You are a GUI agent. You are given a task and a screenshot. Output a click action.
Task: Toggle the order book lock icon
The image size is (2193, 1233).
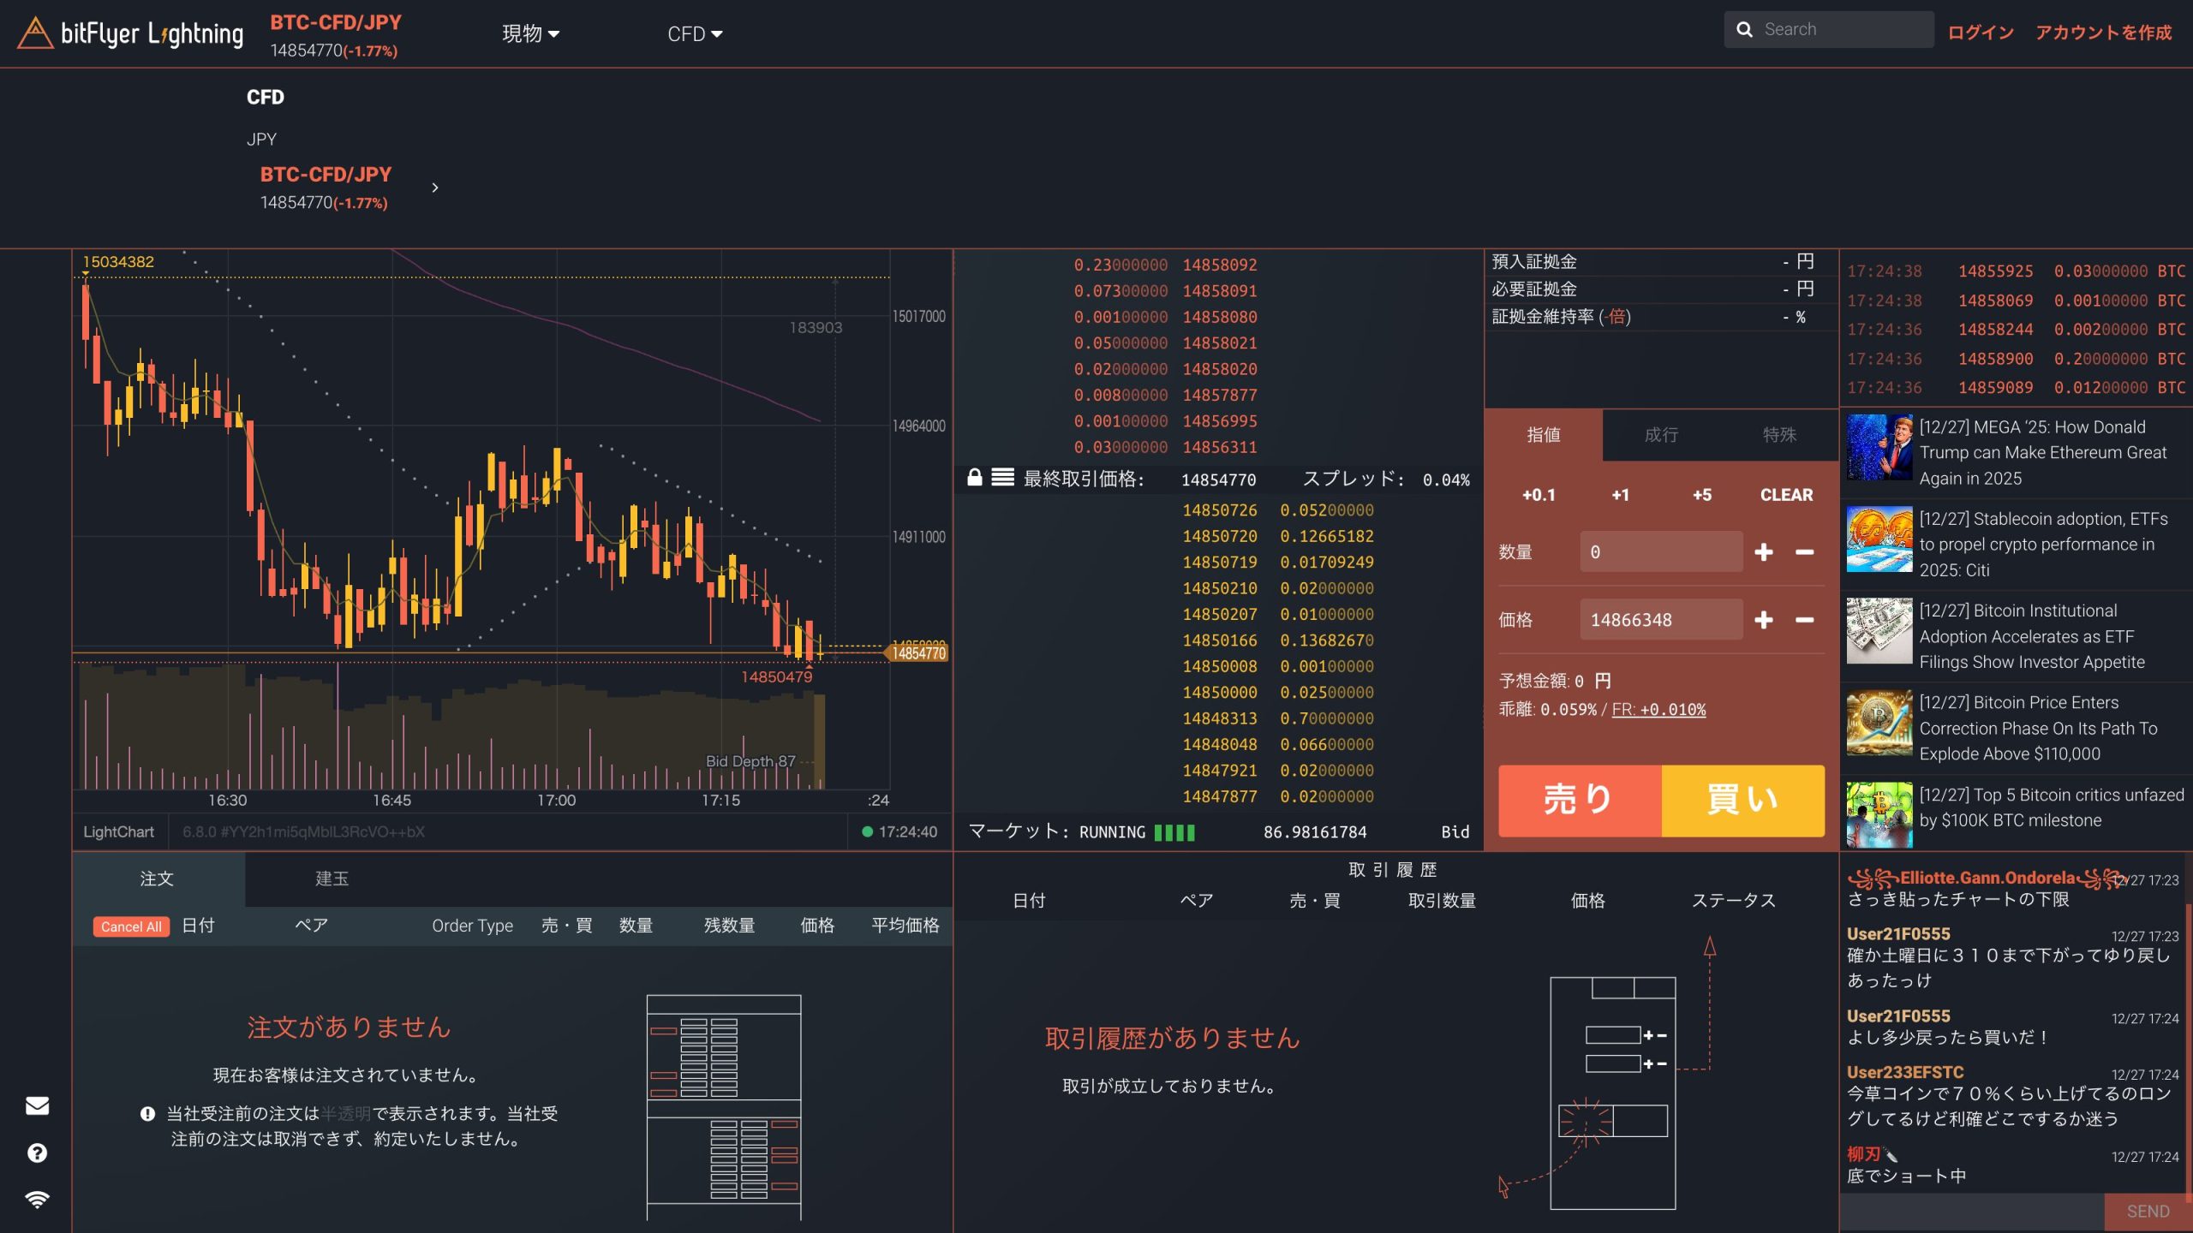(974, 478)
